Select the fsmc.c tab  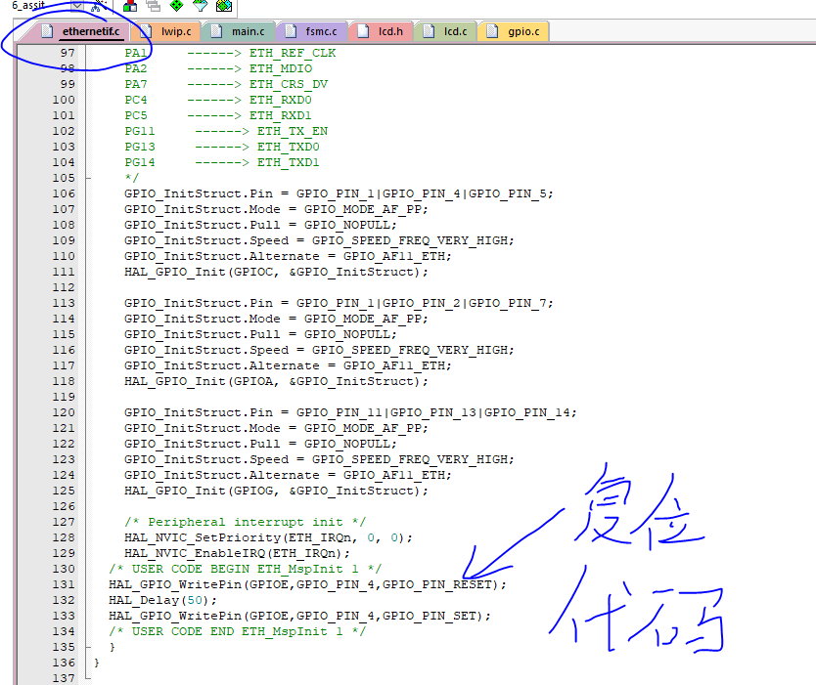[312, 31]
